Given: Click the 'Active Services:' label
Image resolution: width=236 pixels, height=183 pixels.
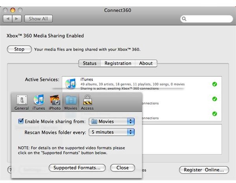Looking at the screenshot, I should point(42,79).
